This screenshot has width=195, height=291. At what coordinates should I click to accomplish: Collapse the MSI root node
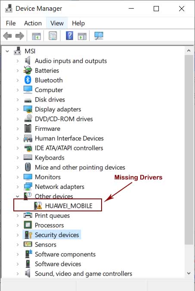(x=7, y=51)
